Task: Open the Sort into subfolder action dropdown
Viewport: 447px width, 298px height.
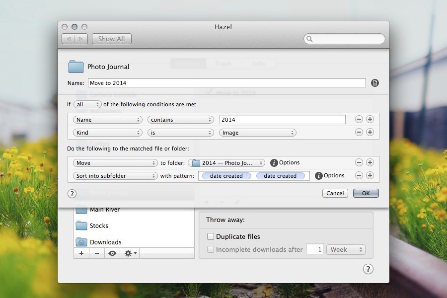Action: [x=115, y=176]
